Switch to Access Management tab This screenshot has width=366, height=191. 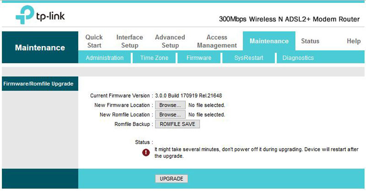[x=217, y=41]
